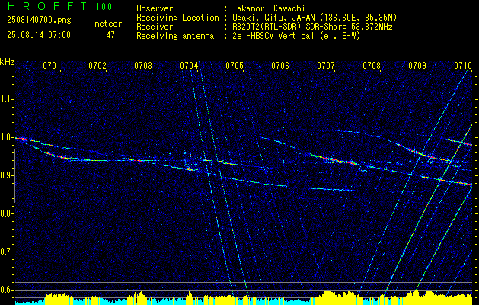Viewport: 479px width, 305px height.
Task: Click the 0701 time marker
Action: (51, 66)
